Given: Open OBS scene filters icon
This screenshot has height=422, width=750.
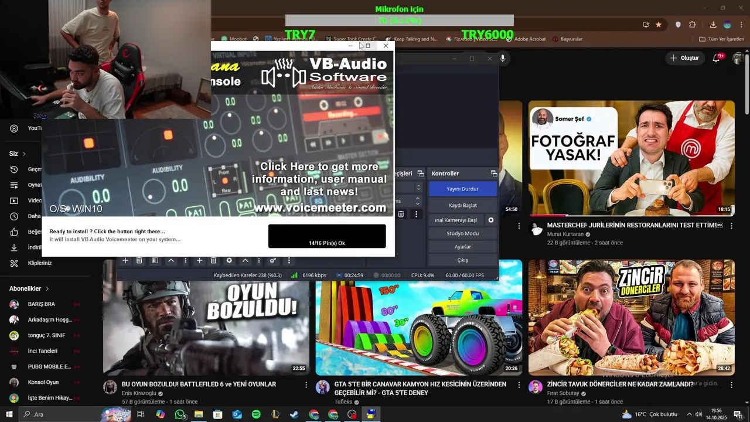Looking at the screenshot, I should pyautogui.click(x=155, y=260).
